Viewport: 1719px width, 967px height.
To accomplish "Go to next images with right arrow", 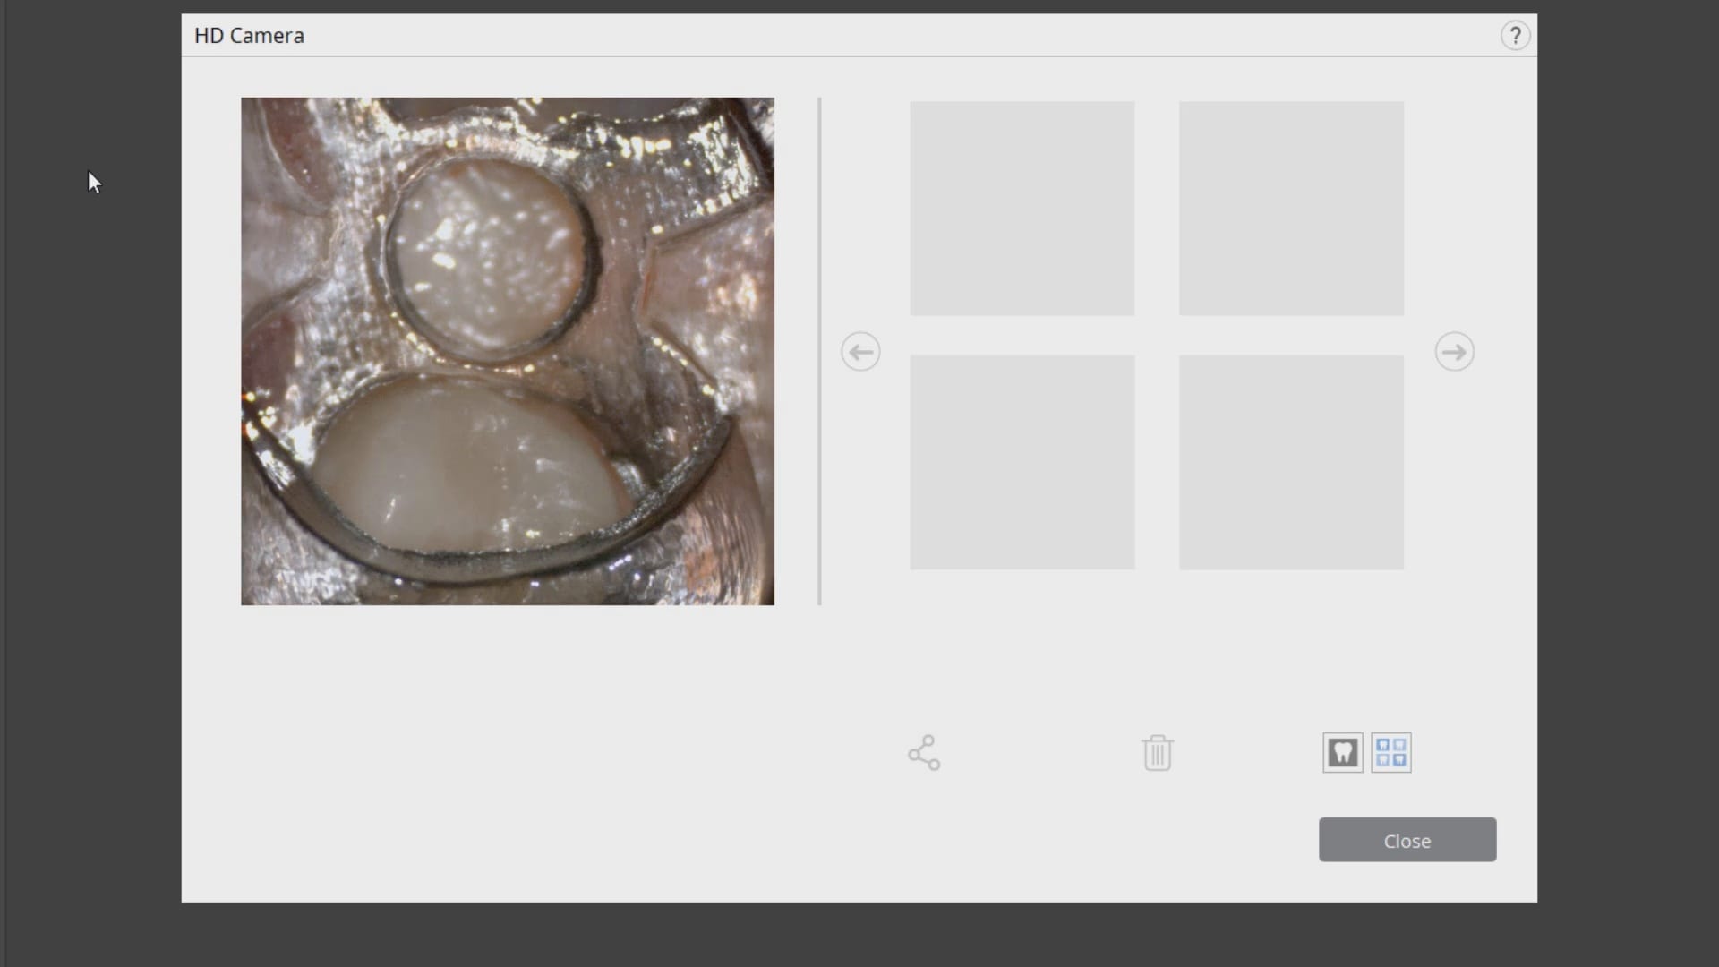I will point(1454,352).
